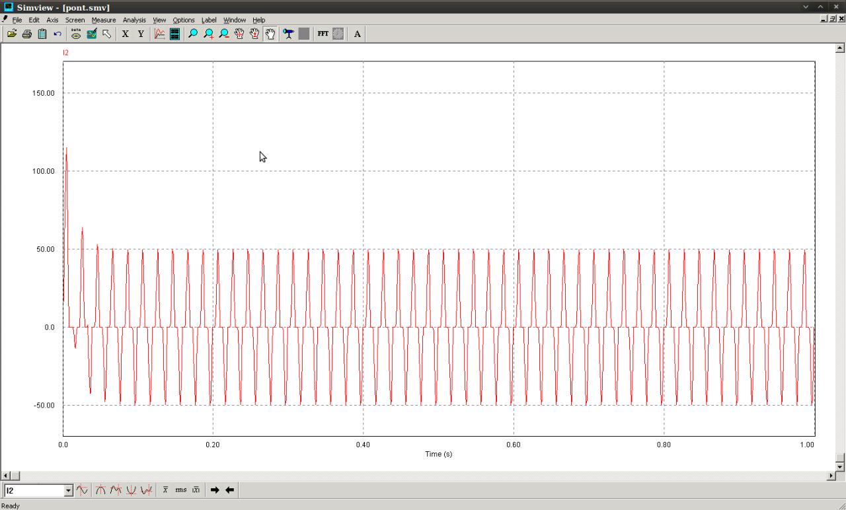Print the graph using the printer icon
The height and width of the screenshot is (510, 846).
pos(27,34)
